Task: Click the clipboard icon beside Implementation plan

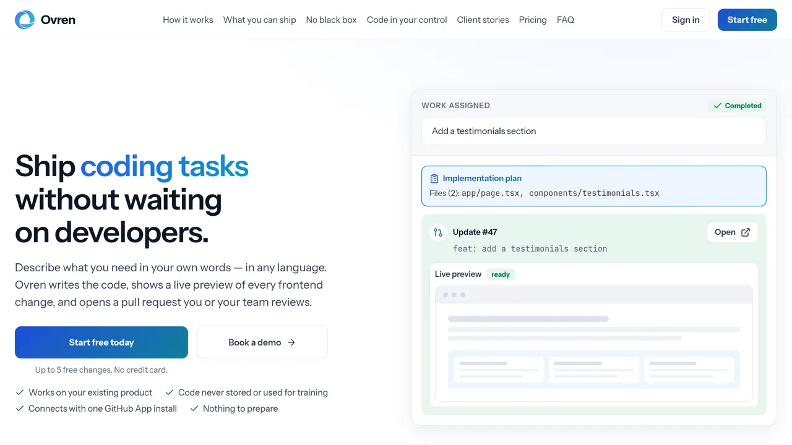Action: pos(434,179)
